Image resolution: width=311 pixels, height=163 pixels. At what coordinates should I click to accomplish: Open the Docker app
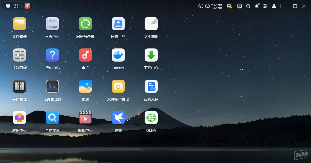(118, 55)
